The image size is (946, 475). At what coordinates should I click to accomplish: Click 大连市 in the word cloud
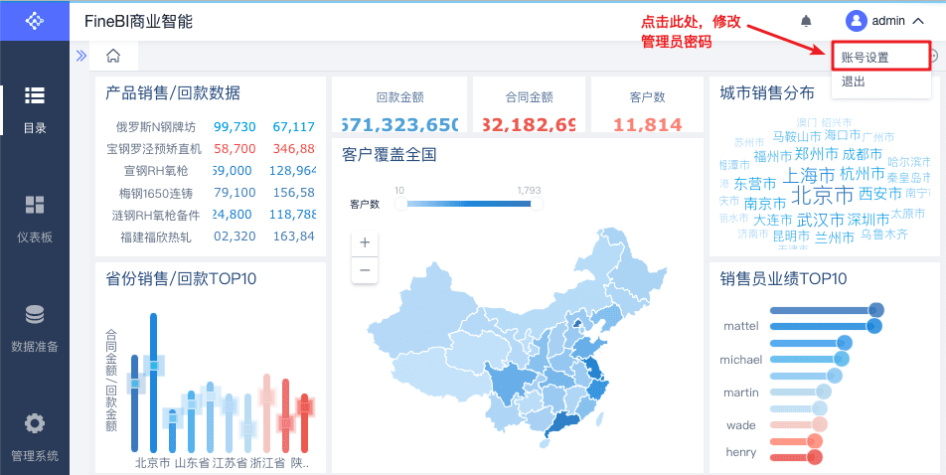coord(772,220)
